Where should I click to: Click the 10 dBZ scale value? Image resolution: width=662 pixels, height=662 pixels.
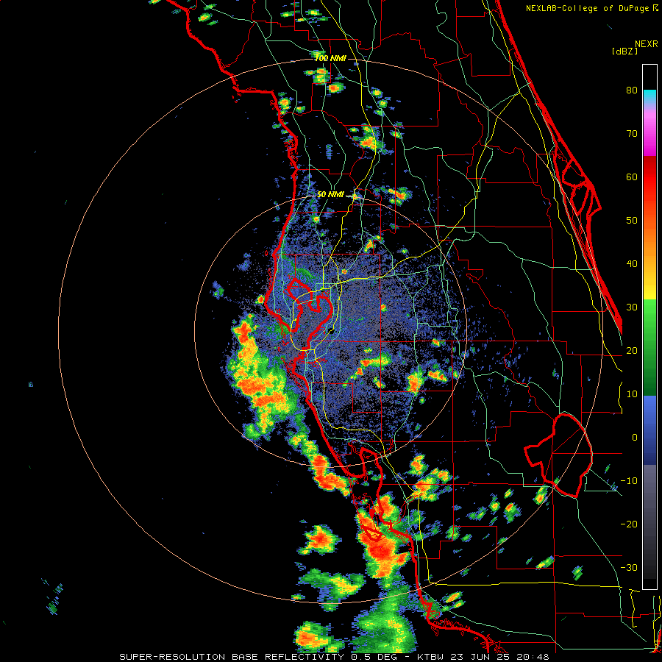(x=632, y=394)
